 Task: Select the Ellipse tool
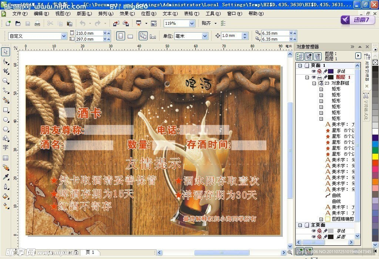[x=6, y=119]
